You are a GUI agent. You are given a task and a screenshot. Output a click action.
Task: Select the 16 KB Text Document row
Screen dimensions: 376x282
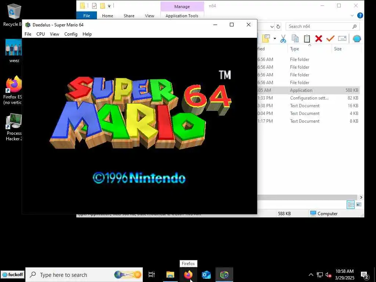coord(308,105)
